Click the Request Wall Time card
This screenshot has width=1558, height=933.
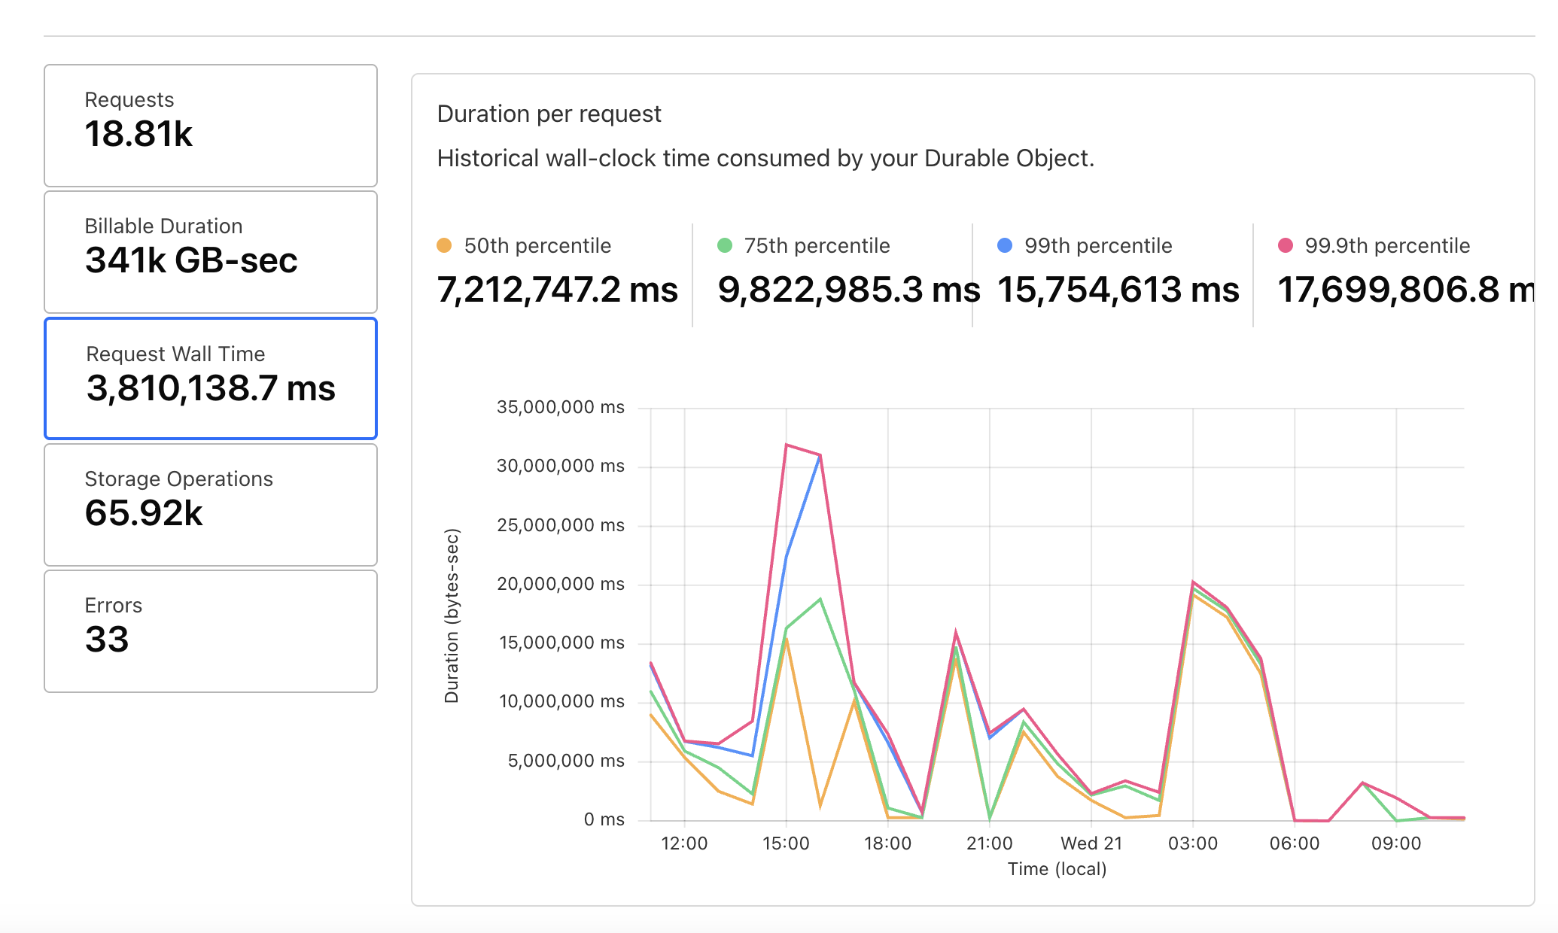(211, 378)
